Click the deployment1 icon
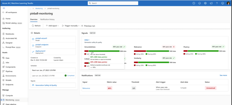 coord(33,52)
